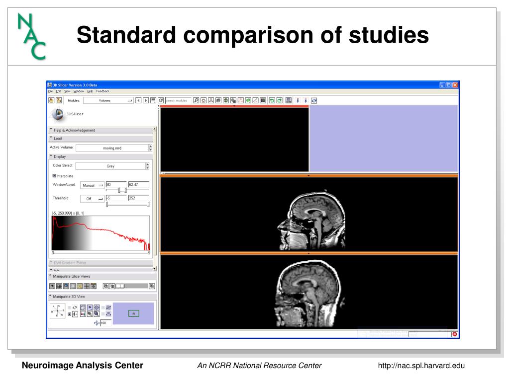Screen dimensions: 509x381
Task: Open the Data tree module icon
Action: (x=211, y=100)
